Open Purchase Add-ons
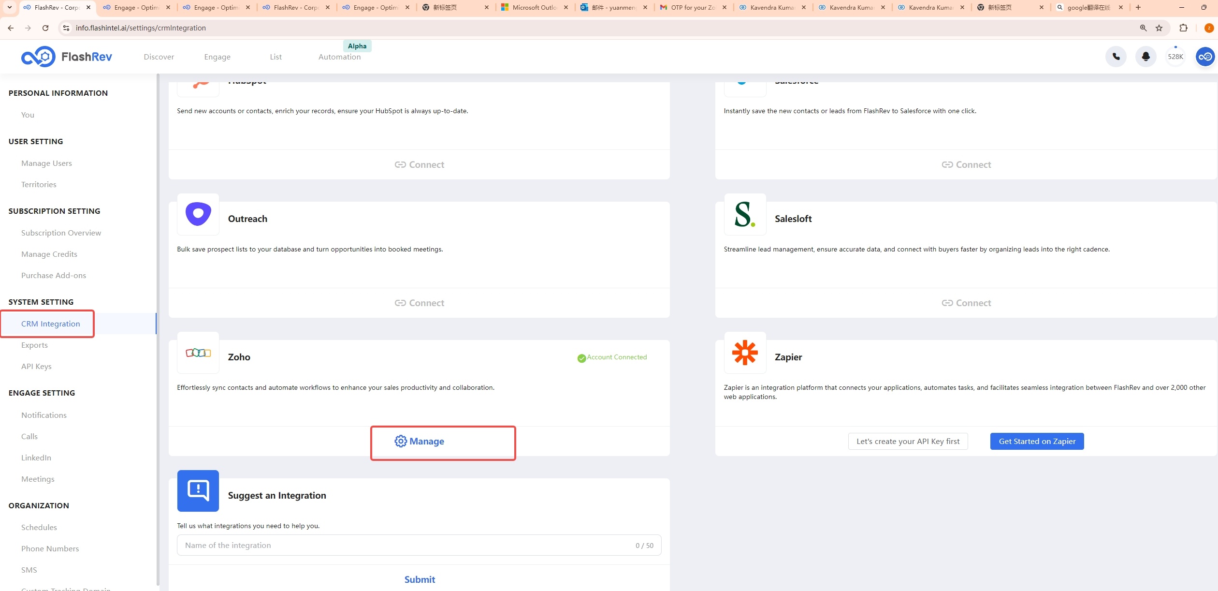The width and height of the screenshot is (1218, 591). [x=53, y=275]
